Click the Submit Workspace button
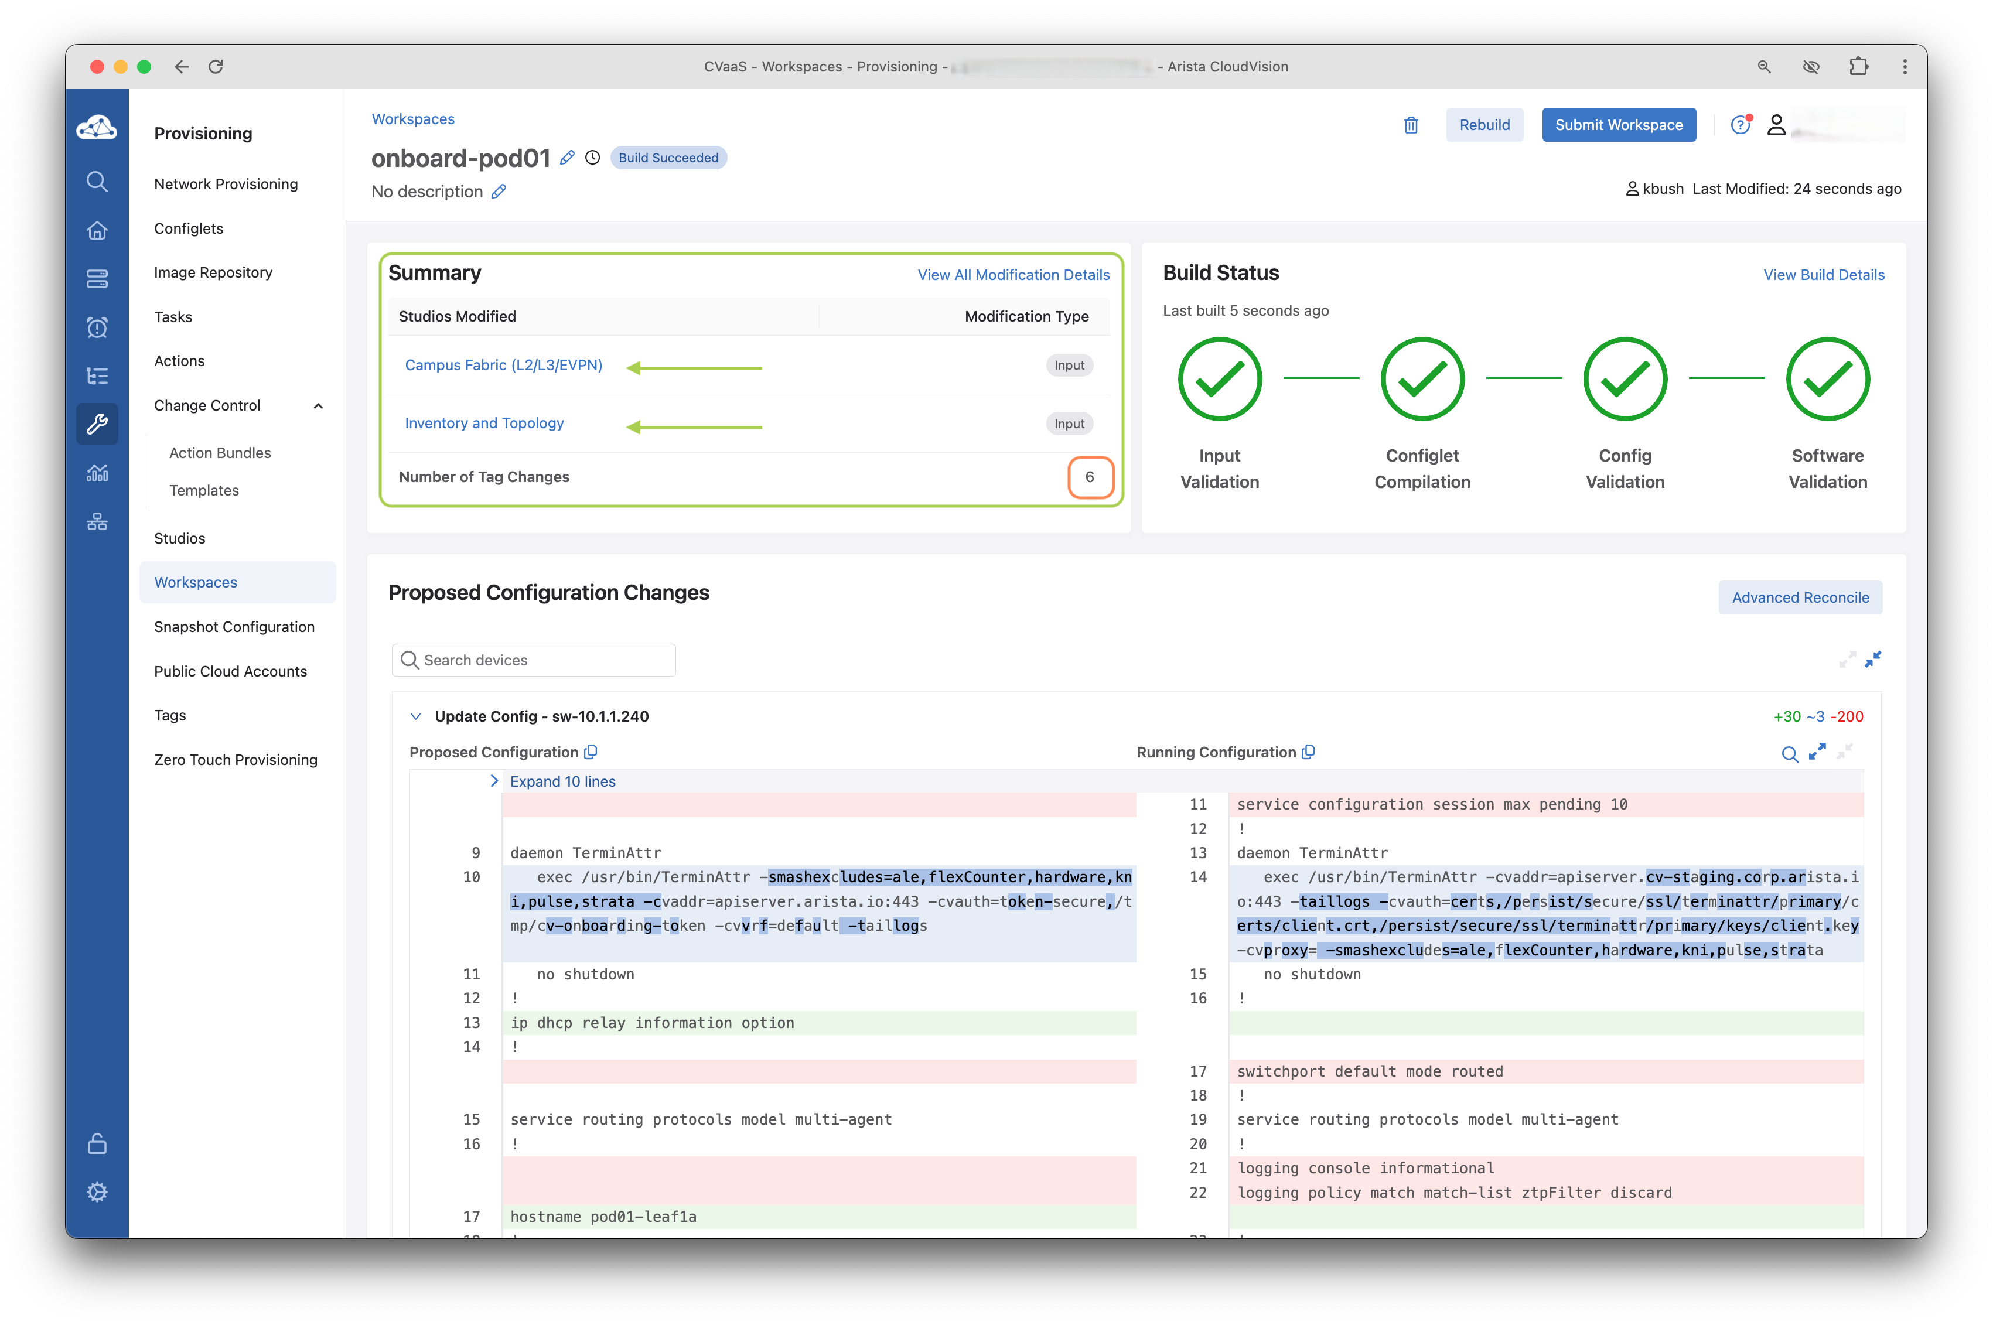The image size is (1993, 1325). 1617,125
